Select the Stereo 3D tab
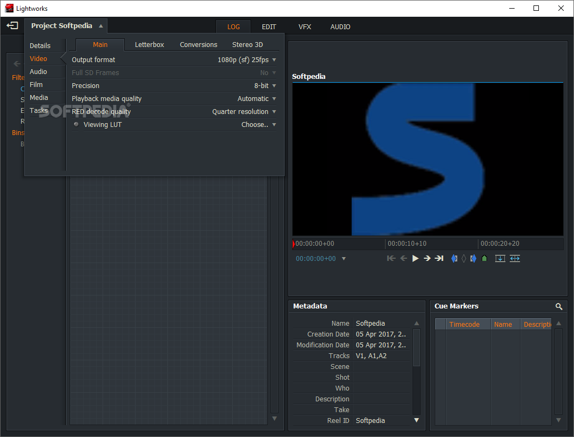The image size is (574, 437). pos(247,44)
